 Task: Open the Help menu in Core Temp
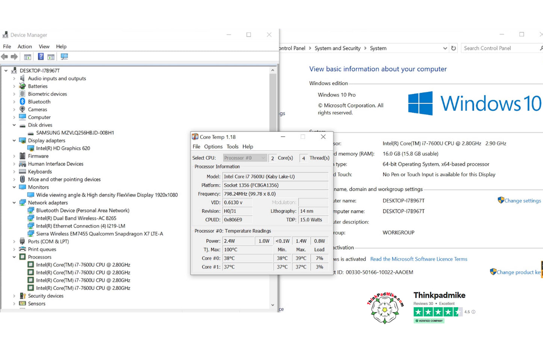(x=248, y=146)
